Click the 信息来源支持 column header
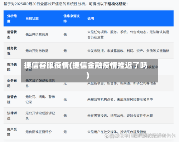The height and width of the screenshot is (142, 179). (x=72, y=19)
